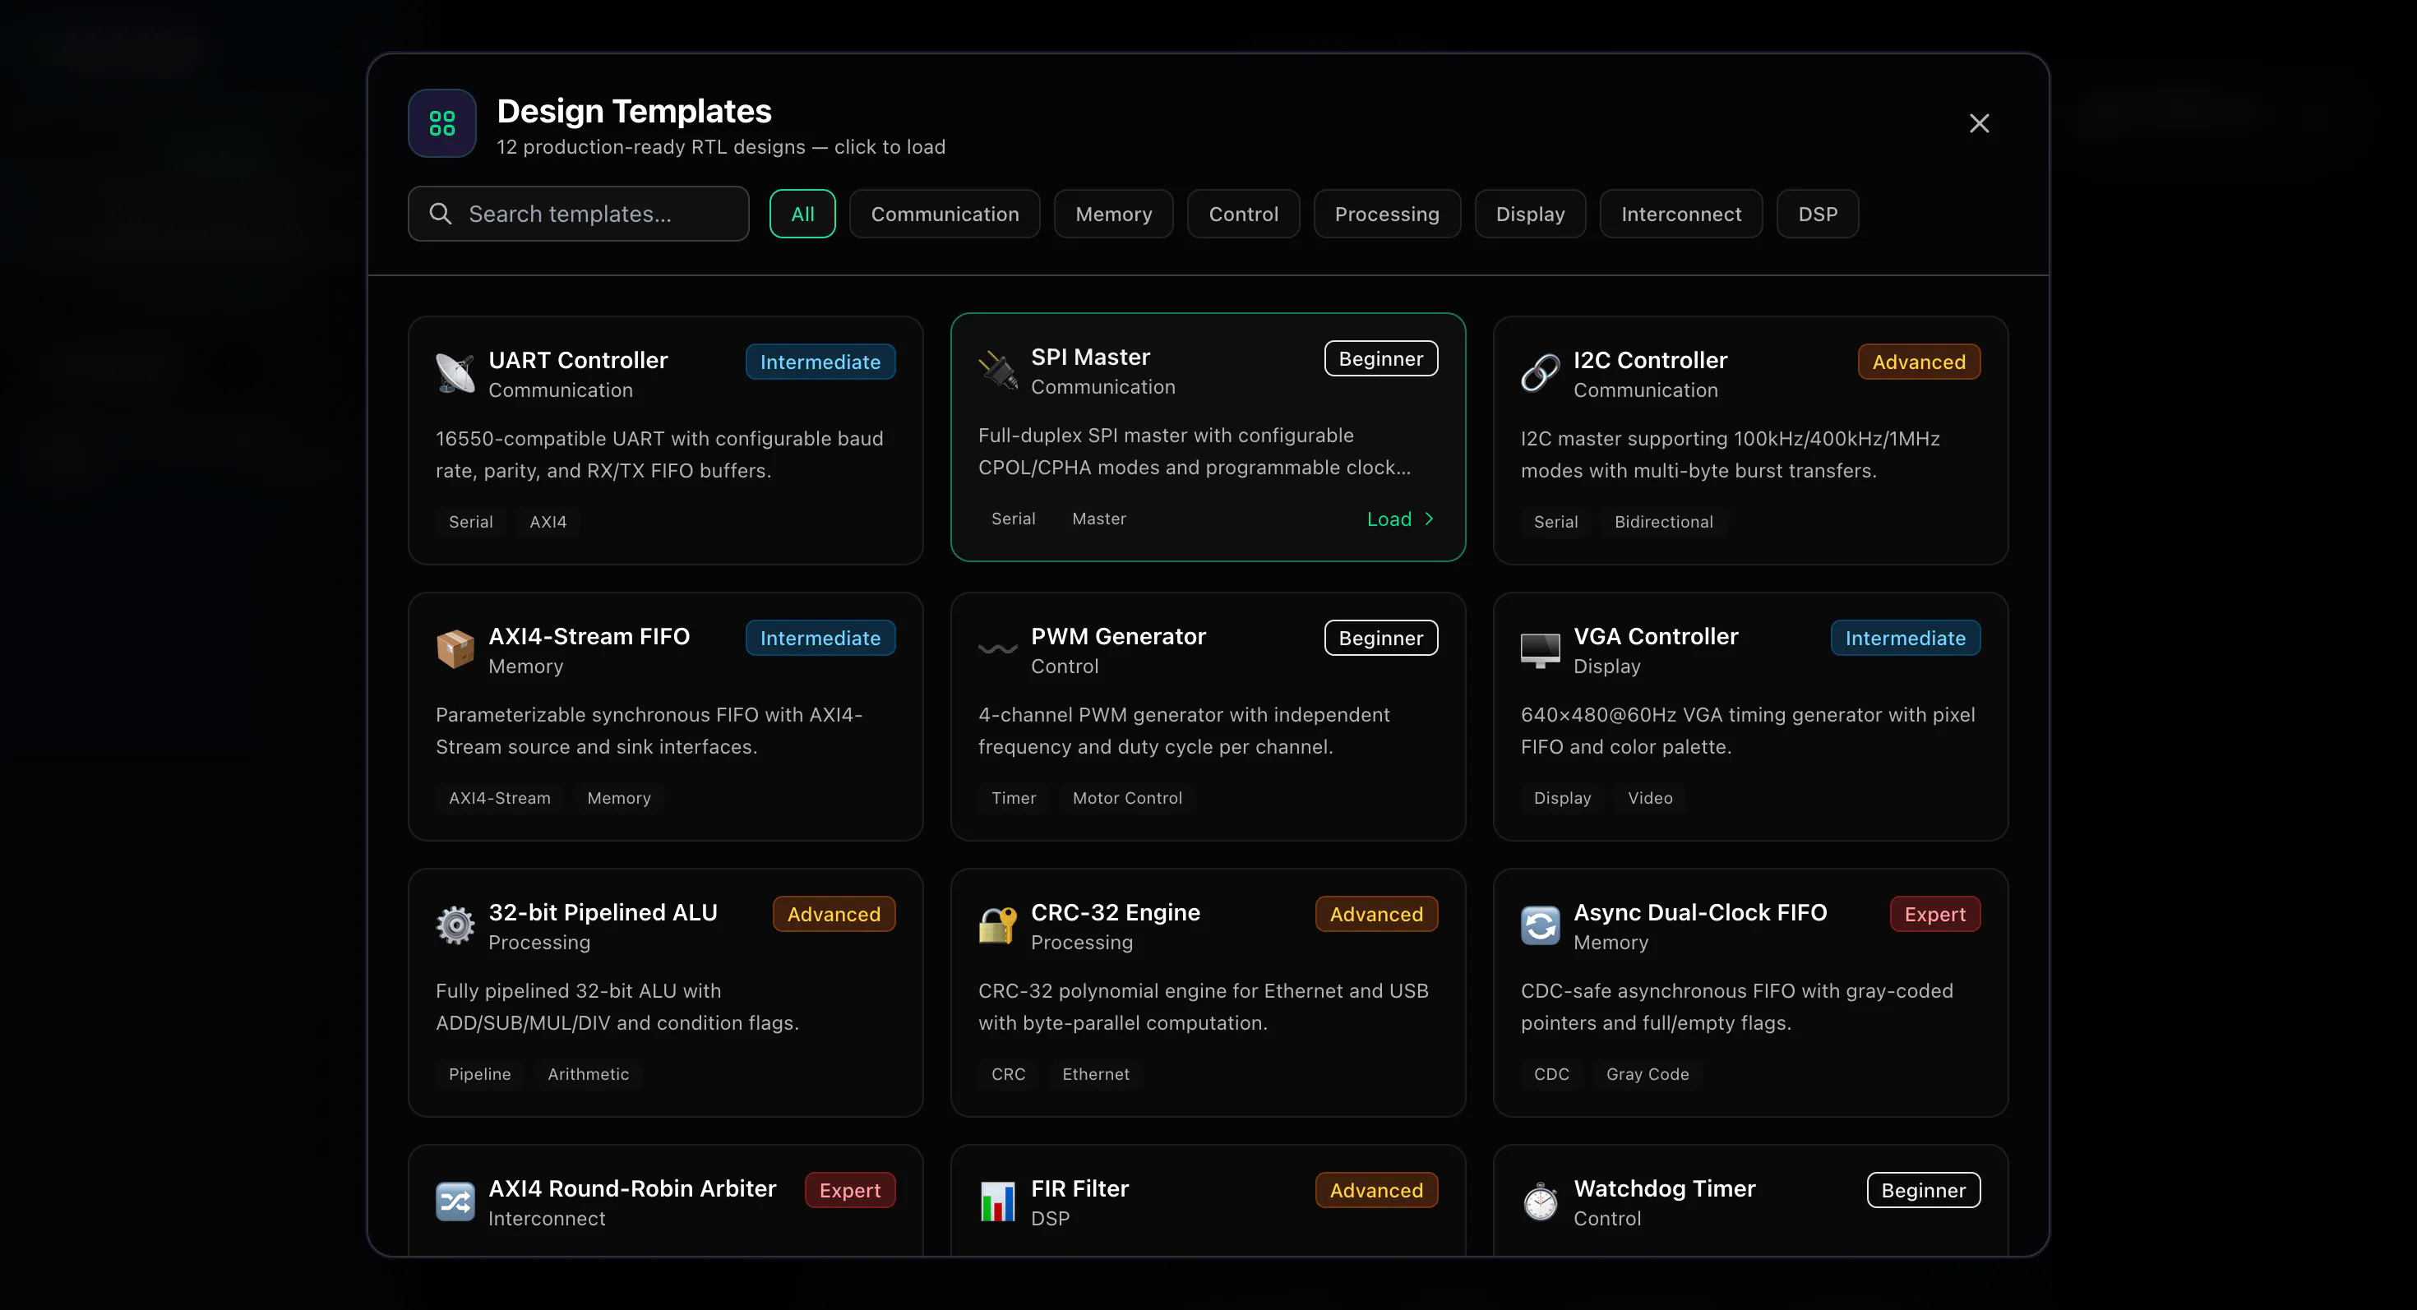Filter templates by Memory category
Viewport: 2417px width, 1310px height.
point(1114,214)
